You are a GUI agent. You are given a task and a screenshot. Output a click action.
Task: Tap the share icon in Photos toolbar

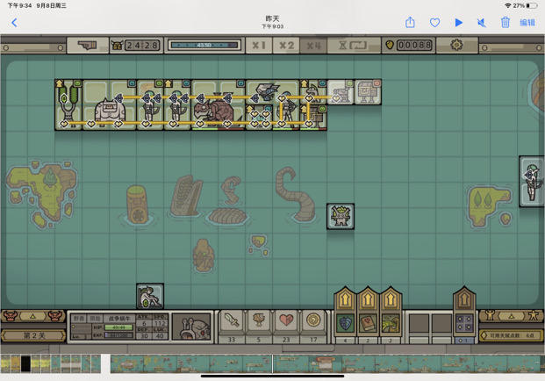pos(410,23)
